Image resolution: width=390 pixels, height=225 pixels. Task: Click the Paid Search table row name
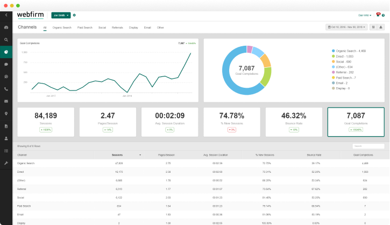point(24,206)
